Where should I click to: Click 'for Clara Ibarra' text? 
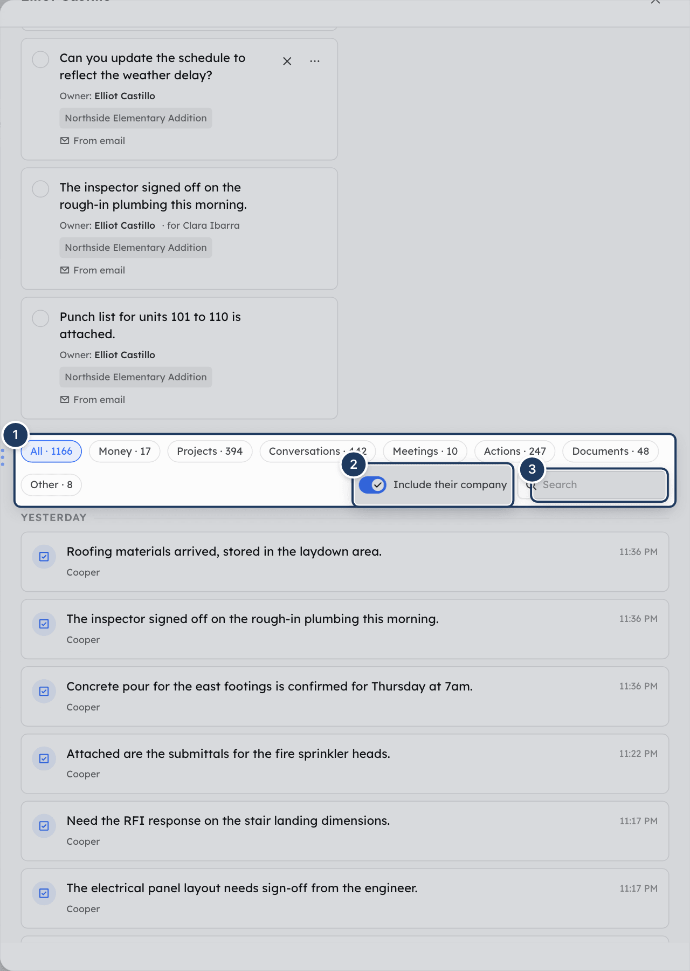pos(203,225)
